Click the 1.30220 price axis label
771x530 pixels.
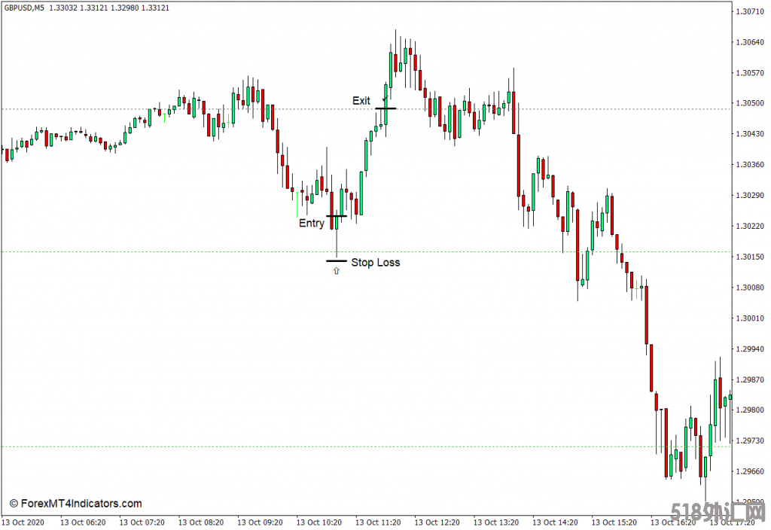tap(750, 226)
